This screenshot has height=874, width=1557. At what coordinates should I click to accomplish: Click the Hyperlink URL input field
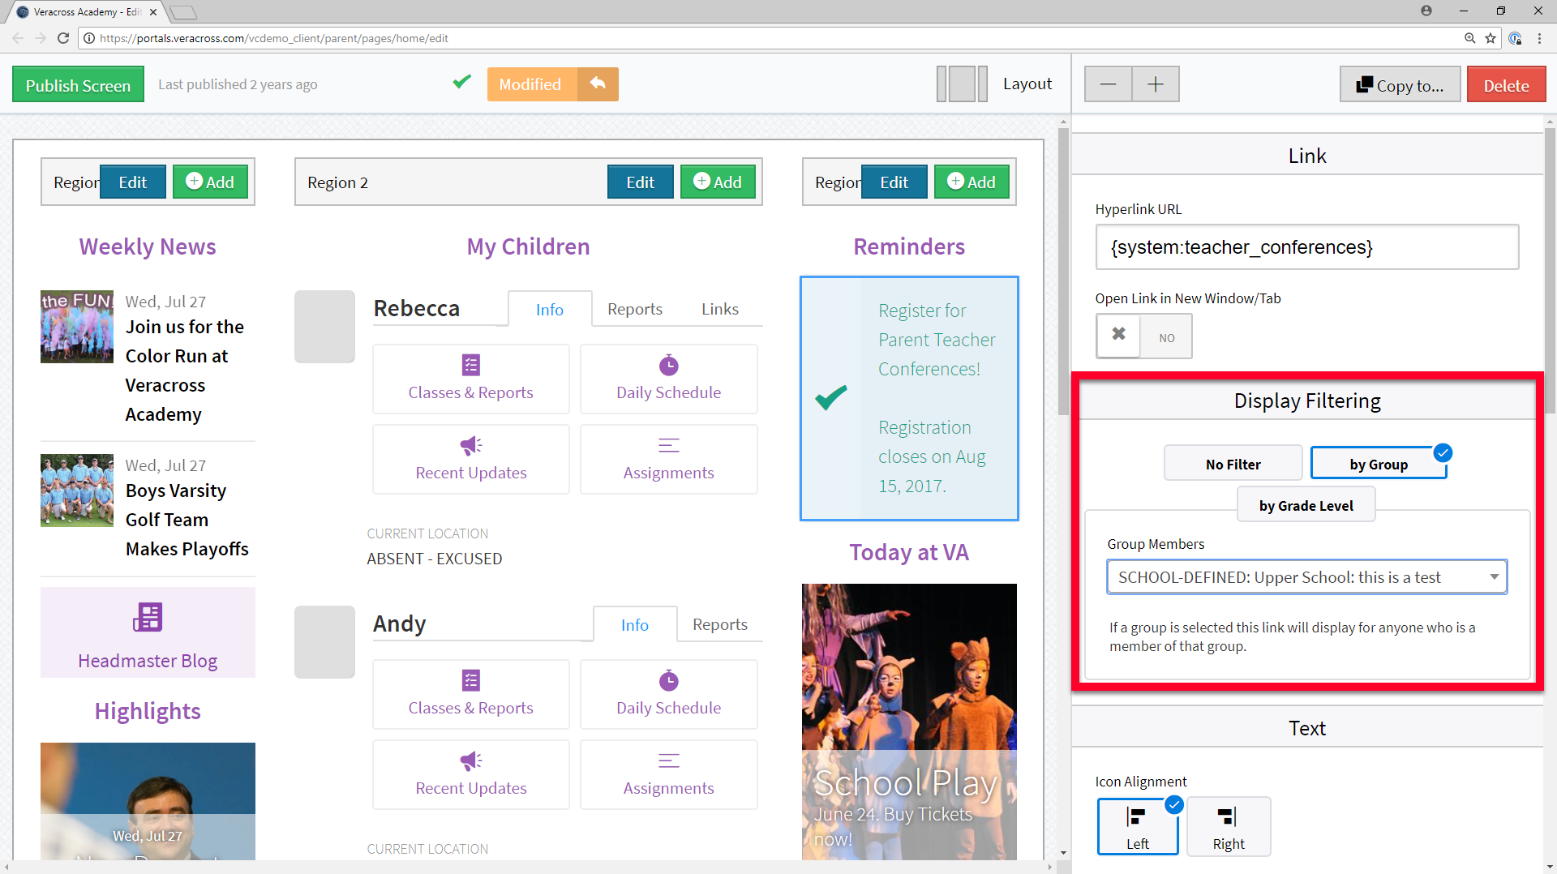point(1306,247)
